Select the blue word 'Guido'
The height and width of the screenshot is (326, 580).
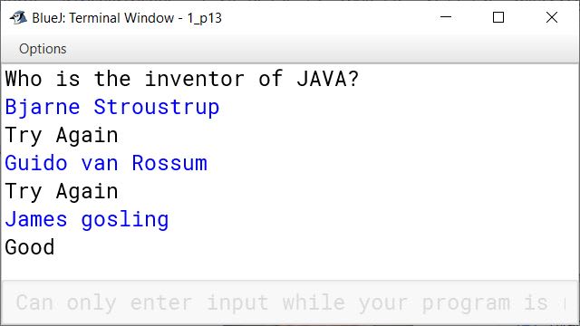click(x=36, y=163)
